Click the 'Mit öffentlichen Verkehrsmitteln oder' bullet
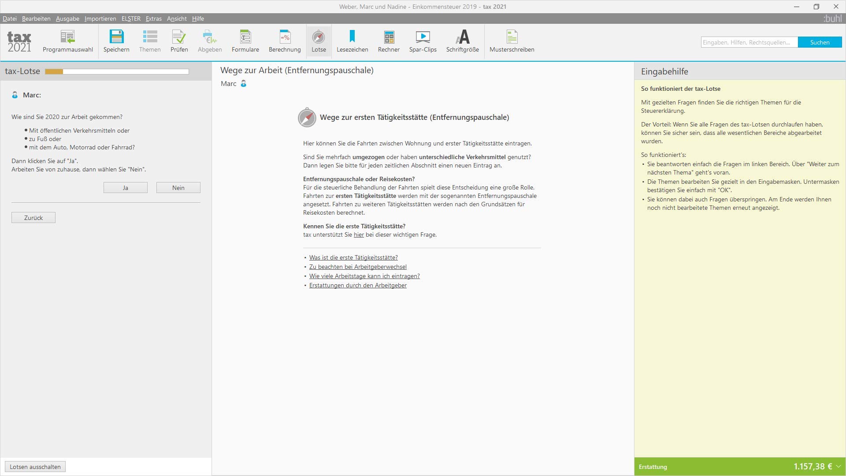 (79, 131)
